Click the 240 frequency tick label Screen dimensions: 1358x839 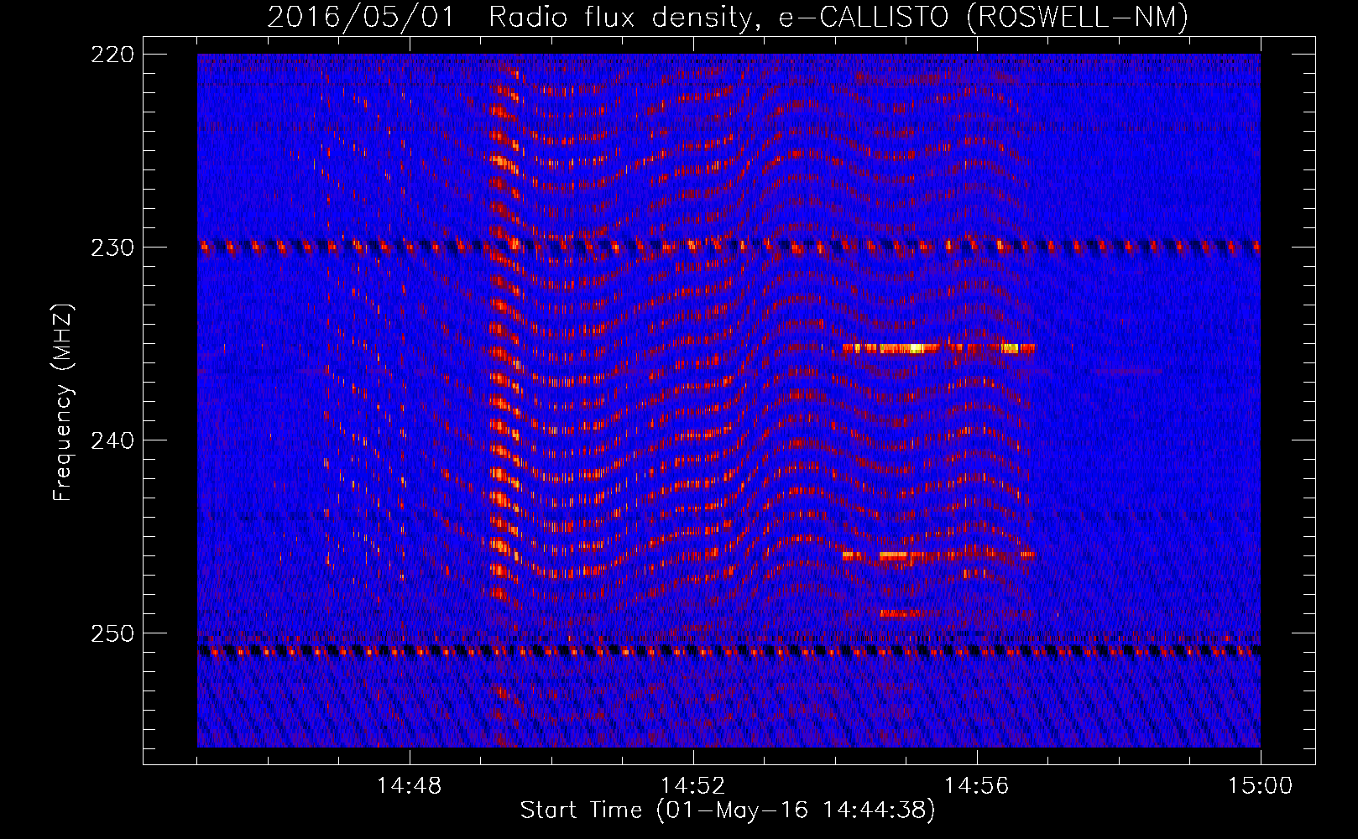click(111, 440)
